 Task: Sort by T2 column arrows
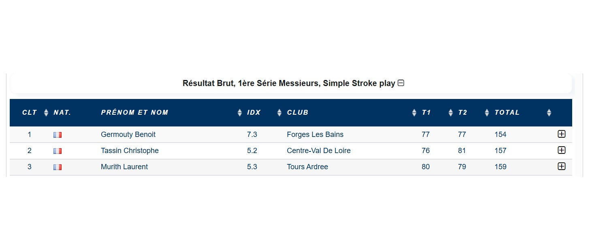tap(486, 113)
